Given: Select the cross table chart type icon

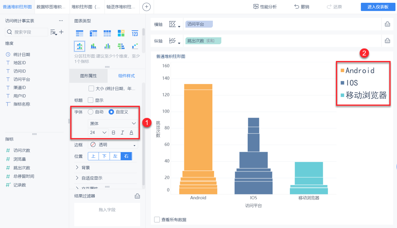Looking at the screenshot, I should [93, 33].
